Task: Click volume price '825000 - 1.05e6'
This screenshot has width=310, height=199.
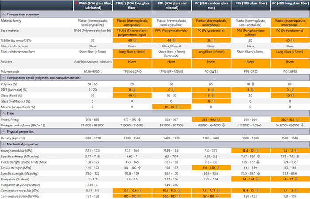Action: 250,125
